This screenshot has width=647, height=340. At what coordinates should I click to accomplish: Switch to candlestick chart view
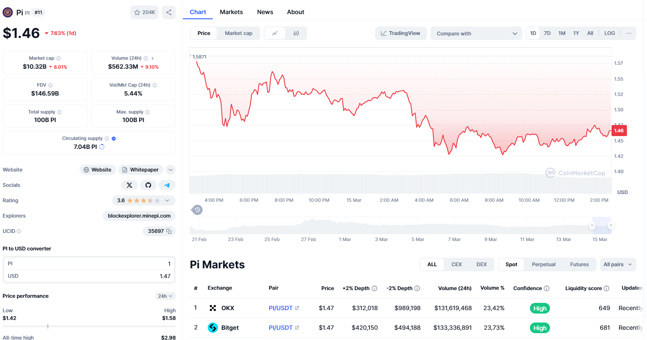296,33
